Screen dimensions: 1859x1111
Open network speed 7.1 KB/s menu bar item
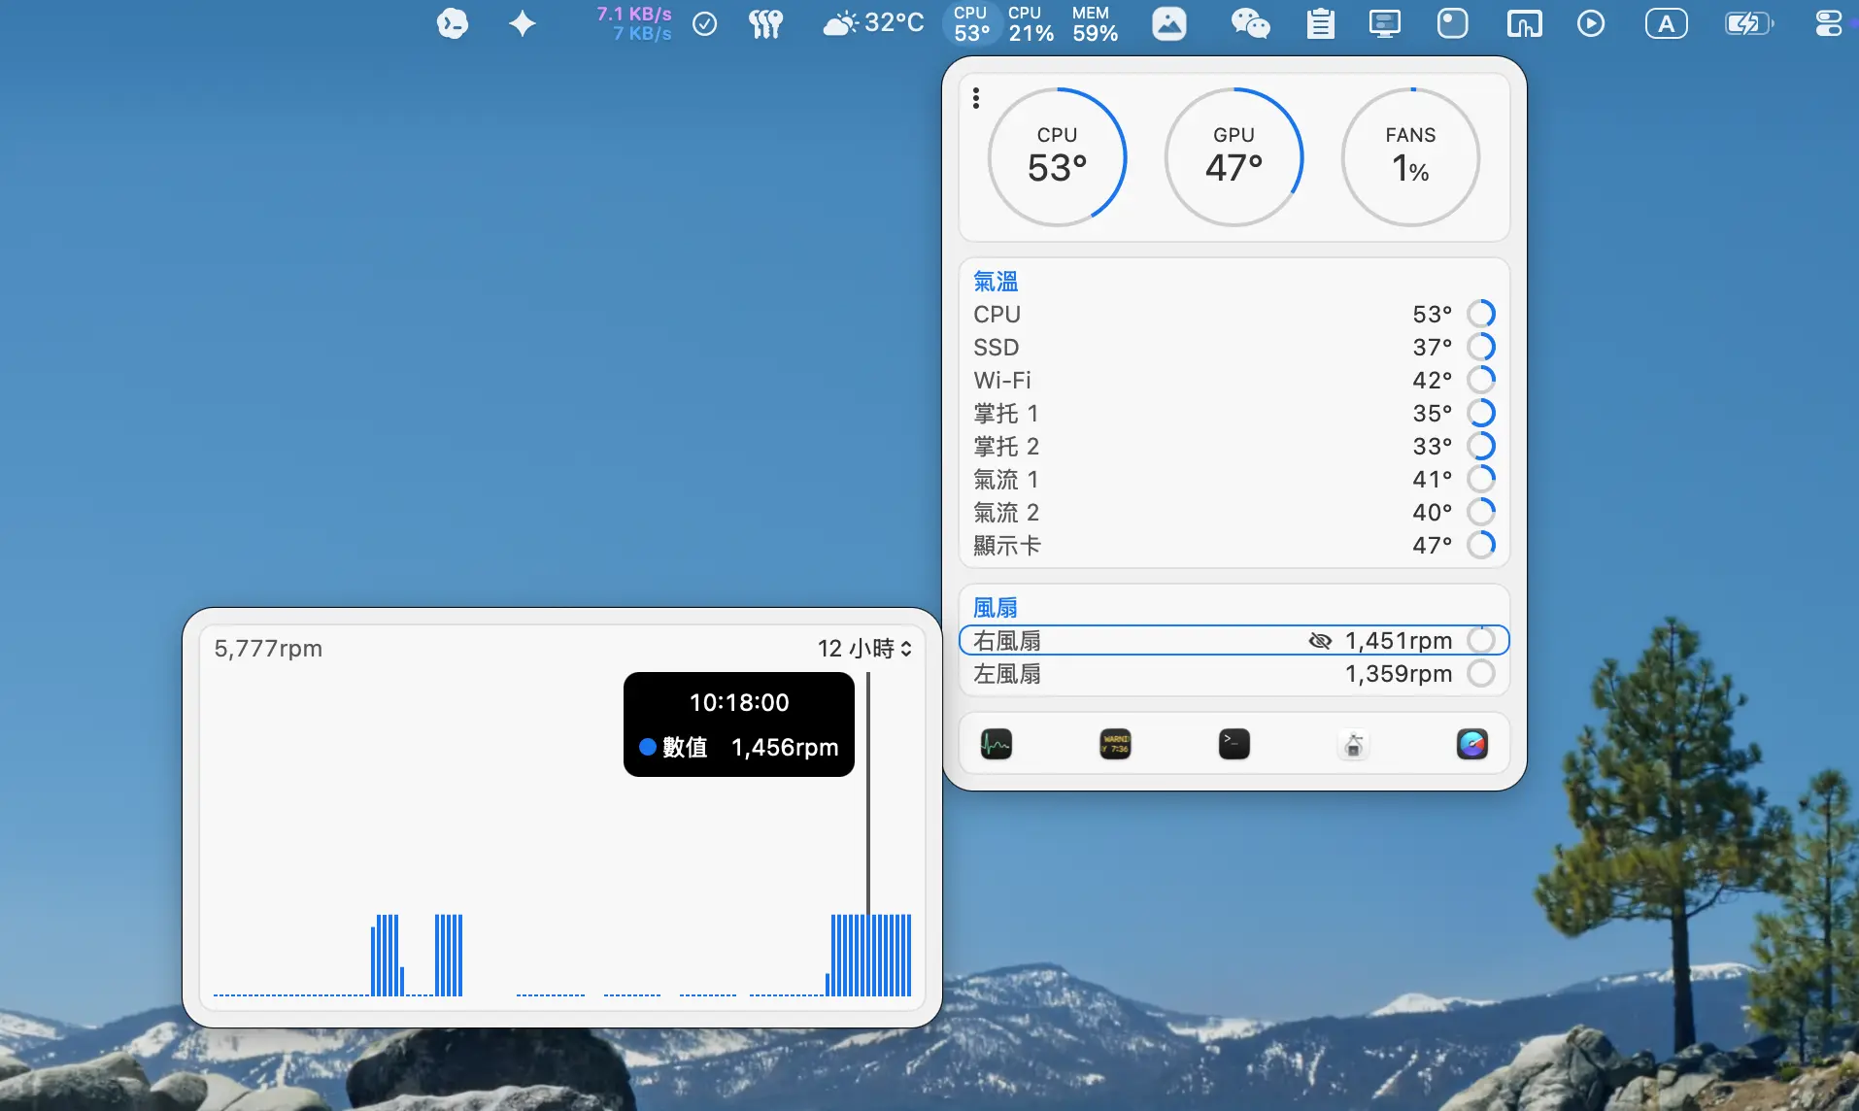pos(634,23)
